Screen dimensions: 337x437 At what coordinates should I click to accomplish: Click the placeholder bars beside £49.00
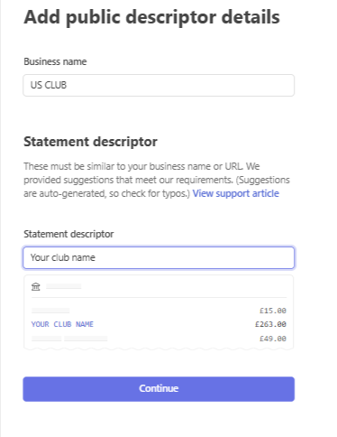tap(69, 339)
